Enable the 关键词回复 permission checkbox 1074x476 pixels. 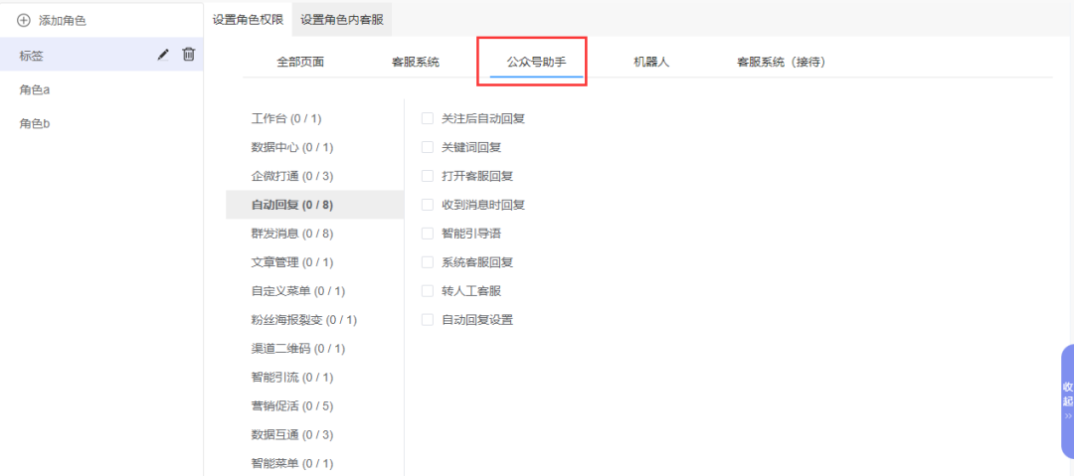428,147
